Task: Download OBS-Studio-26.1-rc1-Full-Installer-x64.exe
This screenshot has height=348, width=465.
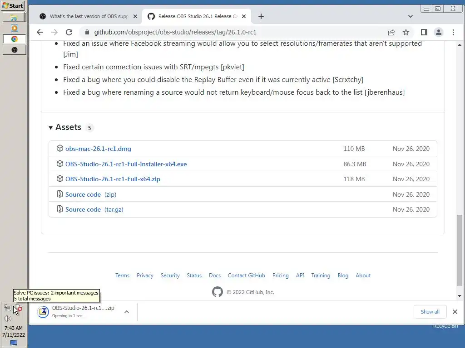Action: pos(126,164)
